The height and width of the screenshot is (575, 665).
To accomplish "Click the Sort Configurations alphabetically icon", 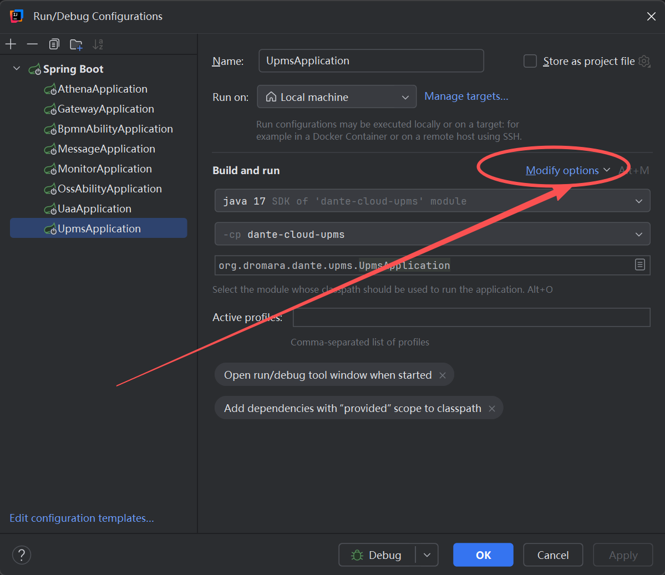I will pos(98,44).
